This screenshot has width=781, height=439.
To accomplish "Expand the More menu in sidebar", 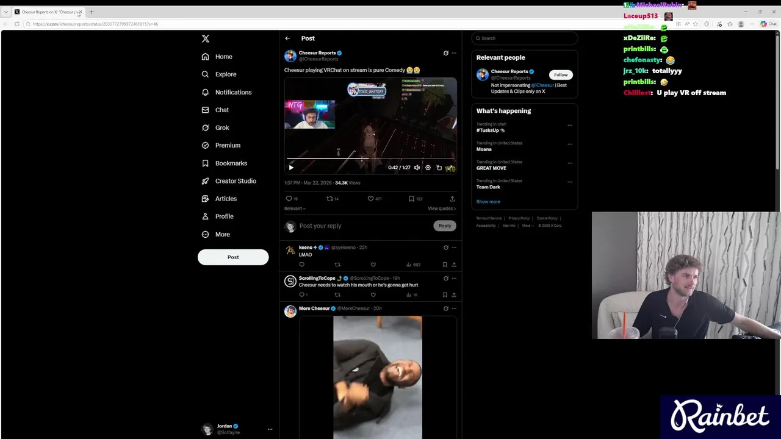I will 216,234.
